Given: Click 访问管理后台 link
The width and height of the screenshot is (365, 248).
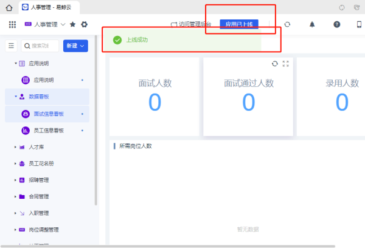Looking at the screenshot, I should [191, 24].
